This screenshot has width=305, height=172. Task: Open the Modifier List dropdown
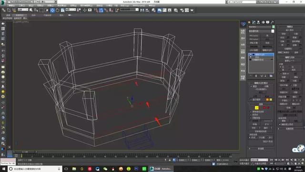pos(261,31)
